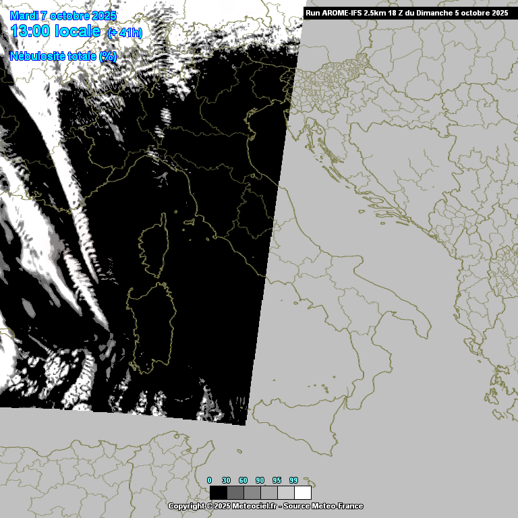Viewport: 518px width, 518px height.
Task: Click the Meteociel.fr copyright text
Action: click(223, 506)
